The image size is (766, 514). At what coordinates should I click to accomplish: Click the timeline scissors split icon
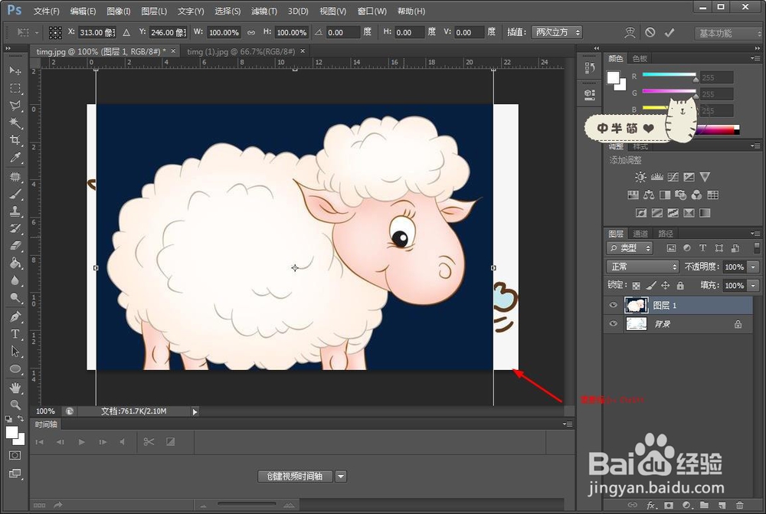[x=149, y=442]
